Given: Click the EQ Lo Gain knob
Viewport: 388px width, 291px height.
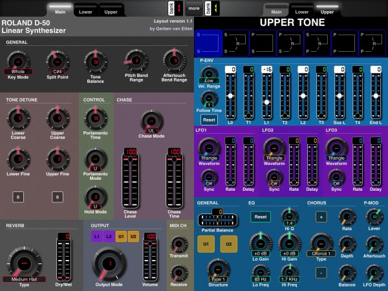Looking at the screenshot, I should [x=261, y=244].
